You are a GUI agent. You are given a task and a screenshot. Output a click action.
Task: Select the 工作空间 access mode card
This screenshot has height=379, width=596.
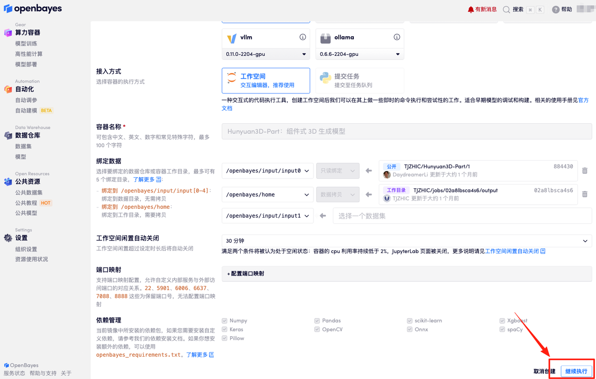click(266, 80)
